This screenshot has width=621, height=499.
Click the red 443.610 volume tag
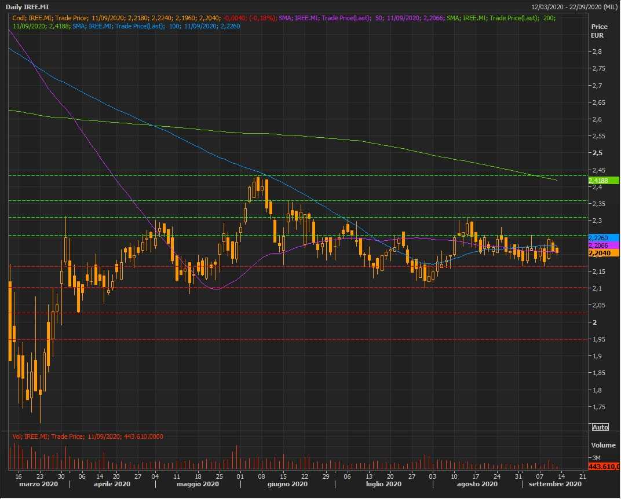[x=603, y=466]
